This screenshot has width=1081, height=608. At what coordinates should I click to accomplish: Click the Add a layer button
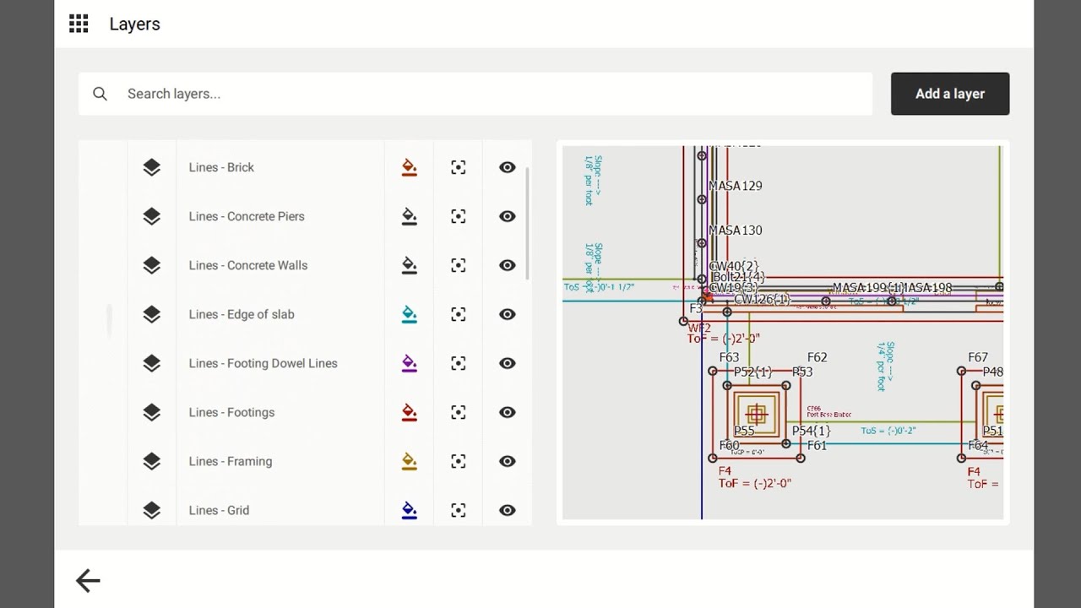pyautogui.click(x=950, y=94)
